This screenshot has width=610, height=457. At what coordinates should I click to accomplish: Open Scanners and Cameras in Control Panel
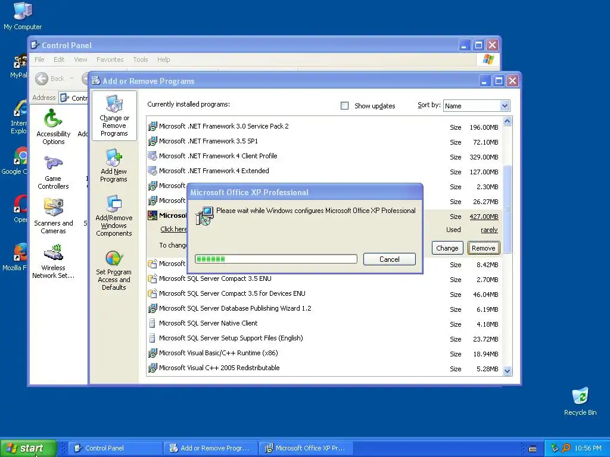53,216
